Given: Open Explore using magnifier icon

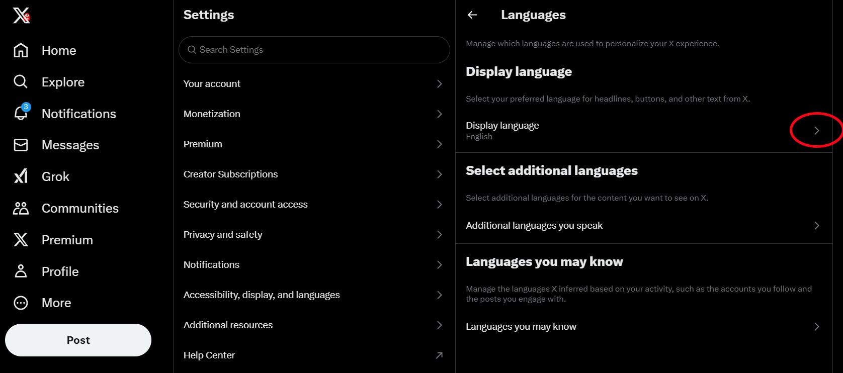Looking at the screenshot, I should tap(21, 82).
